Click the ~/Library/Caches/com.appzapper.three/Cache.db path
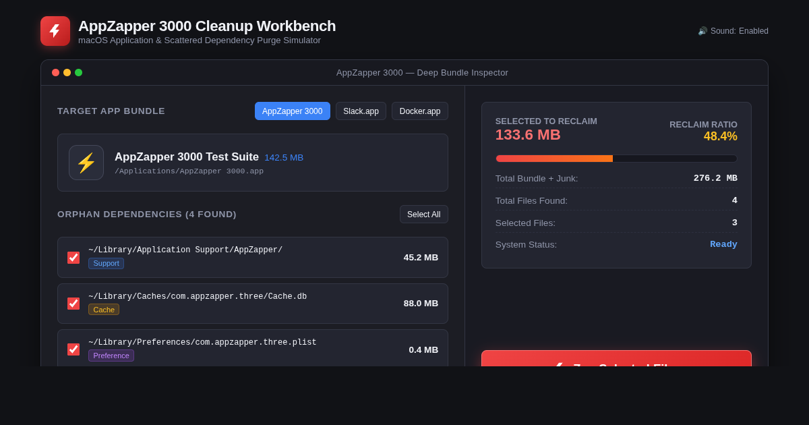Viewport: 809px width, 425px height. pos(198,297)
